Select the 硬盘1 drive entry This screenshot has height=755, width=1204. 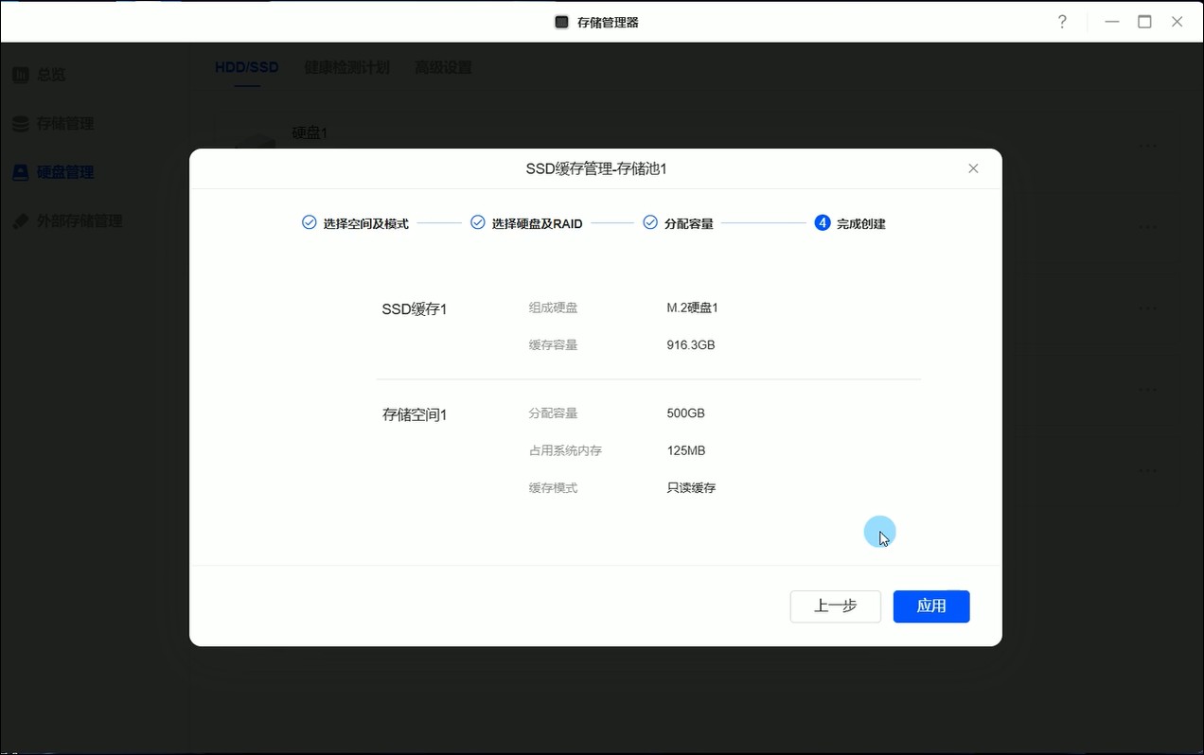(x=310, y=133)
